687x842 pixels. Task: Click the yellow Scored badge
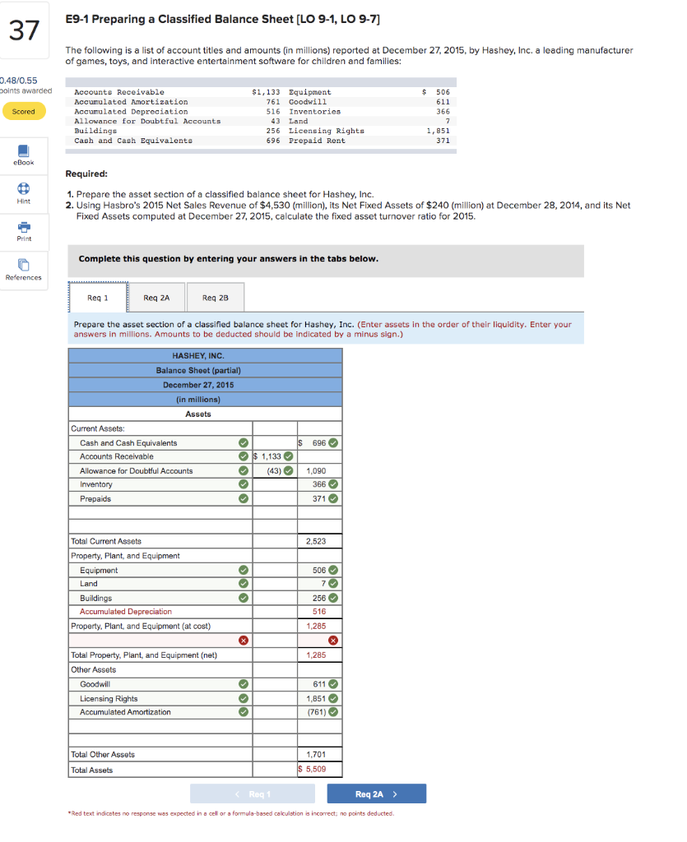tap(23, 110)
